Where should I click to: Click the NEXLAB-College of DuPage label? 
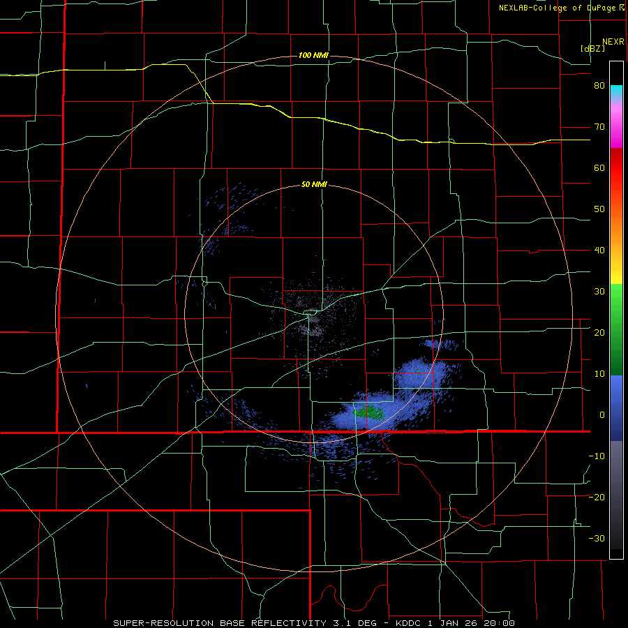pos(561,8)
